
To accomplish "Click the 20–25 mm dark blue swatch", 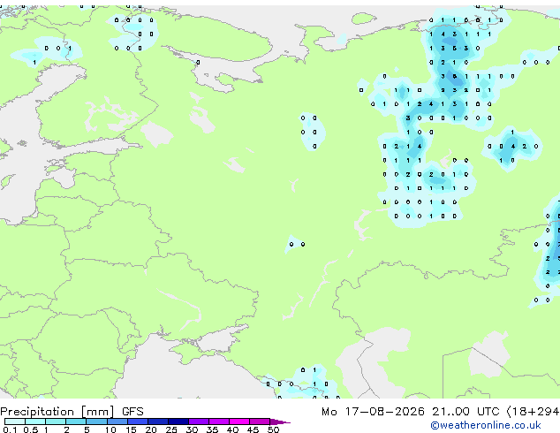I will coord(157,422).
